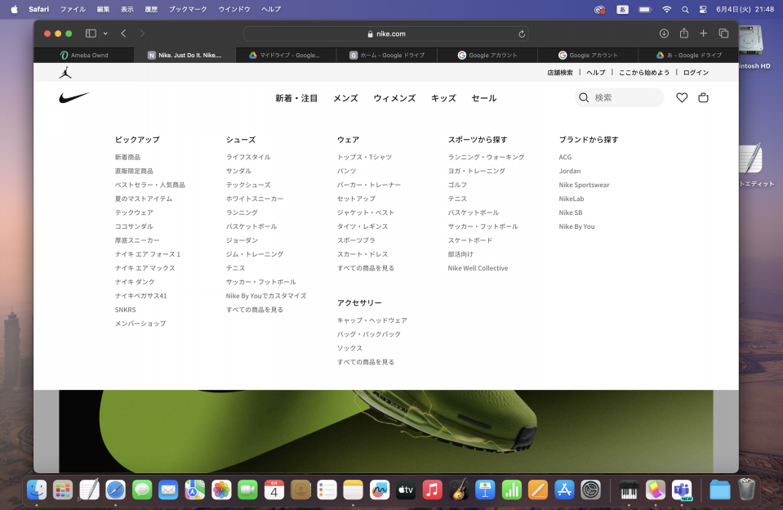Click the search magnifier icon in Nike header
The image size is (783, 510).
tap(584, 97)
